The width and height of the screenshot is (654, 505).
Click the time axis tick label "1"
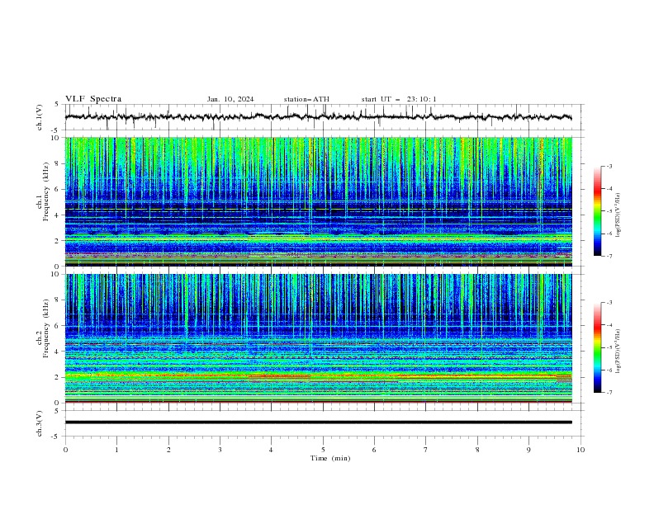click(116, 450)
